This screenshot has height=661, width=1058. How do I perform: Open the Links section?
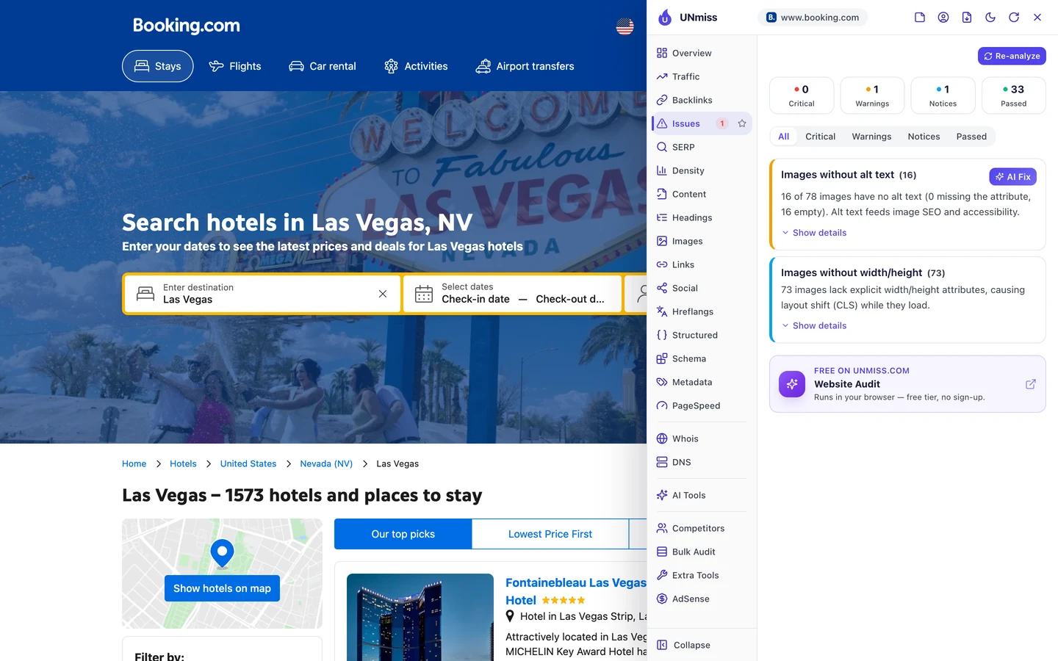(702, 264)
